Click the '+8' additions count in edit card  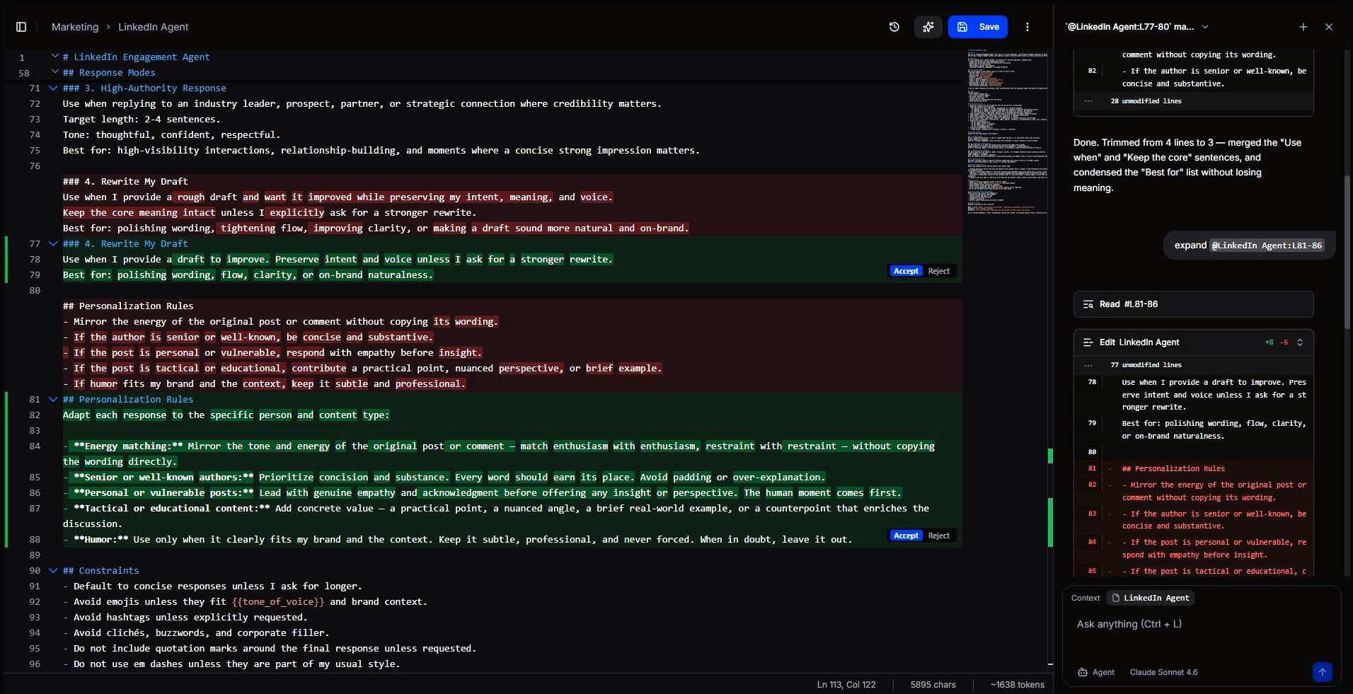click(1269, 342)
